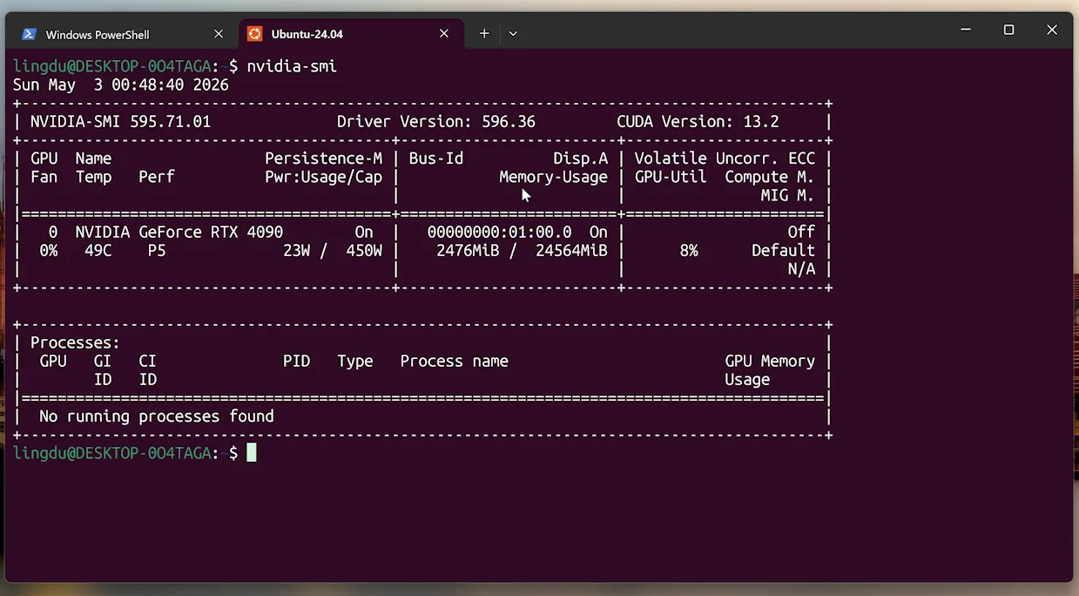Click the Disp.A column header
This screenshot has height=596, width=1079.
(581, 159)
